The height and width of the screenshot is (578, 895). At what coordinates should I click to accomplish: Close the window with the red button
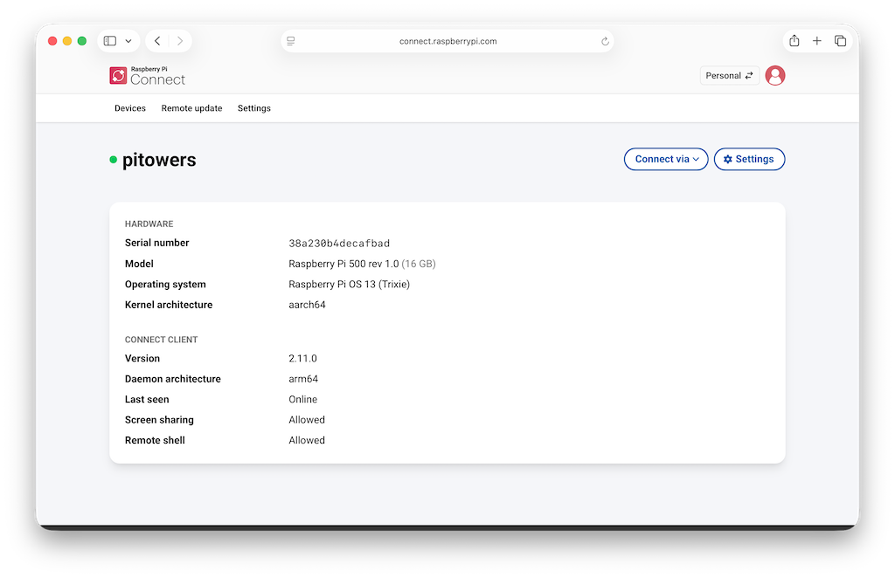[52, 41]
